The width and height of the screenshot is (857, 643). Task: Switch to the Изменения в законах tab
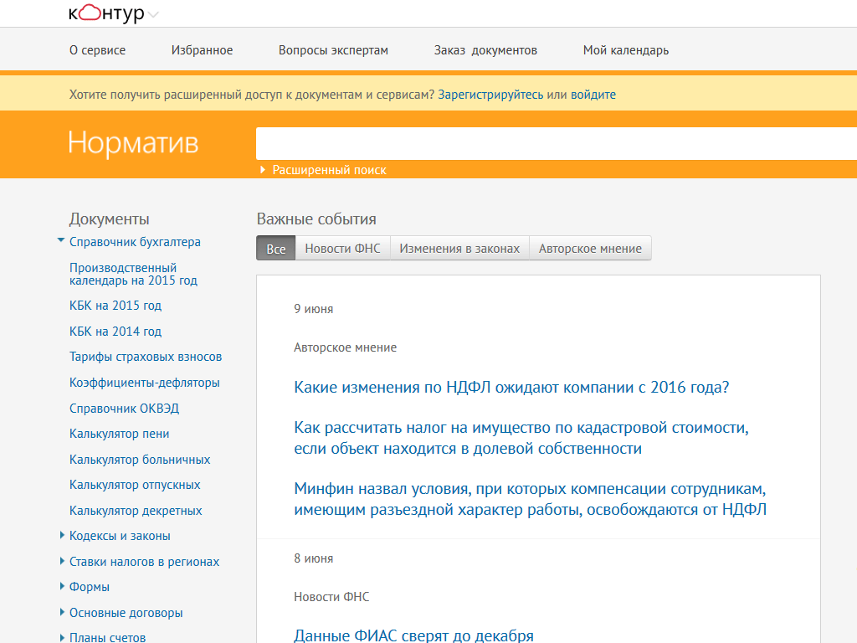pyautogui.click(x=459, y=248)
